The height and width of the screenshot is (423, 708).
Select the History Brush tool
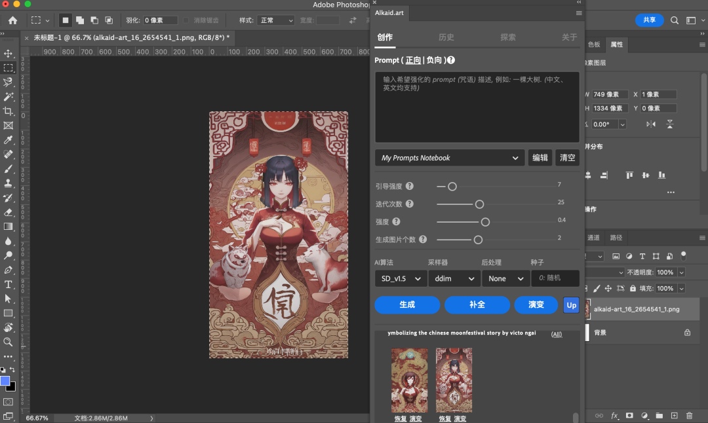(x=8, y=198)
